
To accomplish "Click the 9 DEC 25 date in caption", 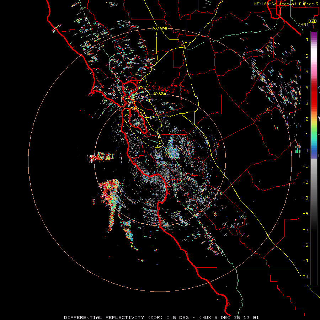I will click(x=228, y=318).
